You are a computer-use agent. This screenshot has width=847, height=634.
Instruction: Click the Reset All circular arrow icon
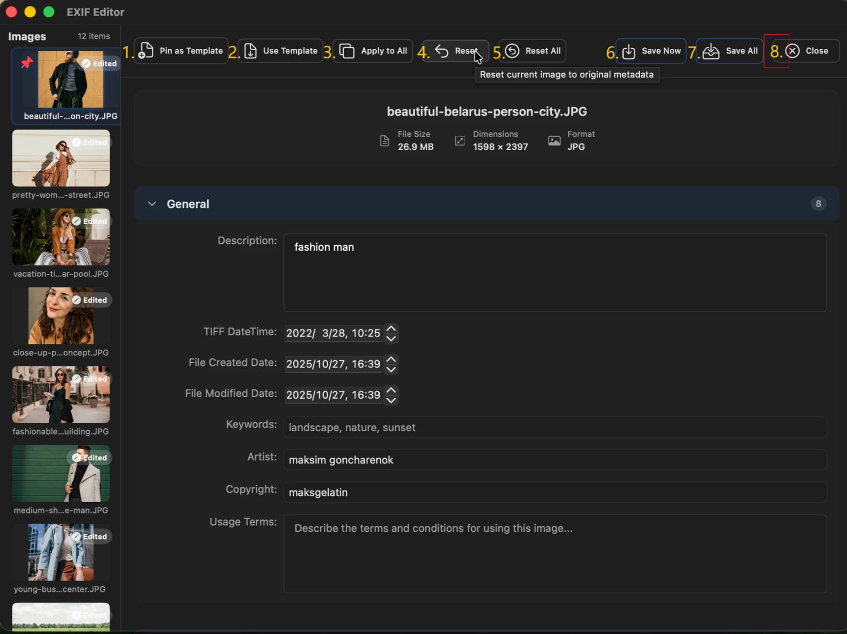point(512,51)
